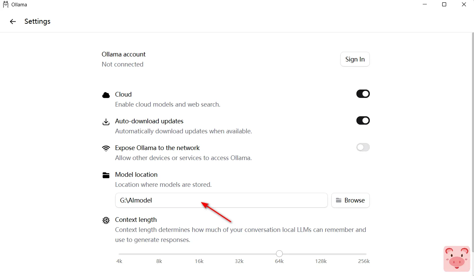Click the context length slider handle
This screenshot has width=474, height=276.
click(279, 254)
